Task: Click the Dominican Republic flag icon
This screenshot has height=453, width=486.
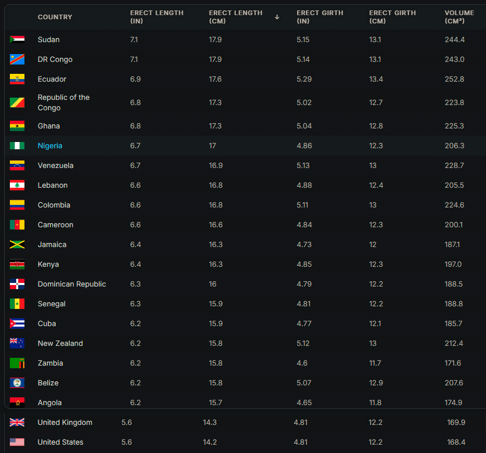Action: [x=17, y=284]
